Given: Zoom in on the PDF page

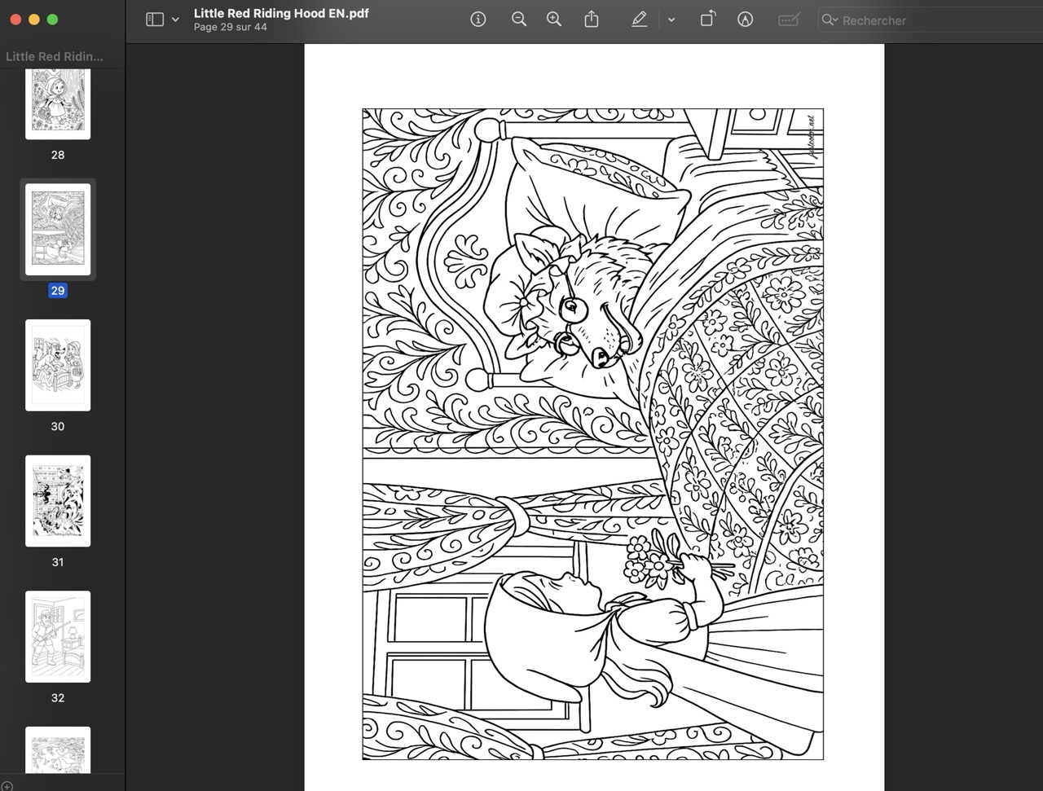Looking at the screenshot, I should point(554,20).
